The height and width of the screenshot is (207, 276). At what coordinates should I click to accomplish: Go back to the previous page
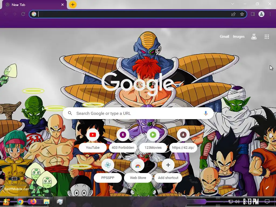(6, 14)
